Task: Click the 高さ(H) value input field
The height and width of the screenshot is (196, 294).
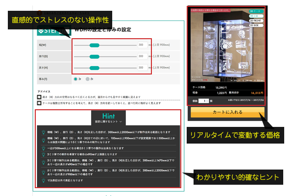Action: 142,68
